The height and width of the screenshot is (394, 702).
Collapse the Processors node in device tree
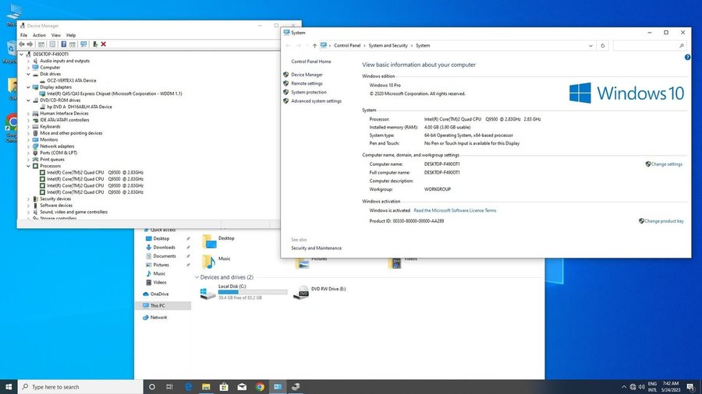coord(29,166)
